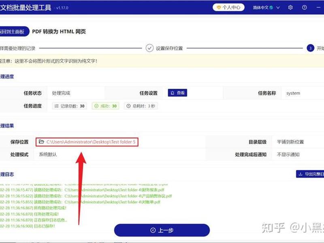Select the log line 日志已保存
324x243 pixels.
point(28,226)
